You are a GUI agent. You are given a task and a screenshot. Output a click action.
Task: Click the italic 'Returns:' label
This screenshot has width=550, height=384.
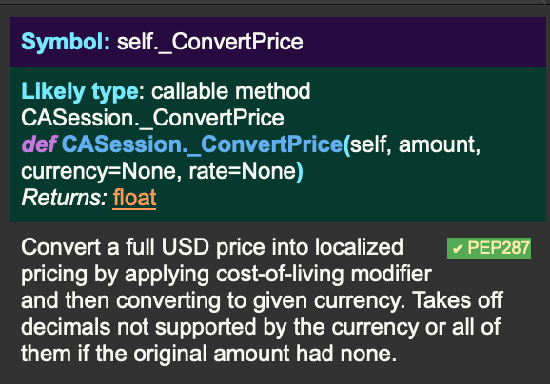click(64, 198)
